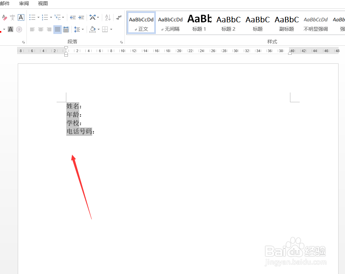The width and height of the screenshot is (345, 274).
Task: Decrease paragraph indent
Action: point(73,17)
